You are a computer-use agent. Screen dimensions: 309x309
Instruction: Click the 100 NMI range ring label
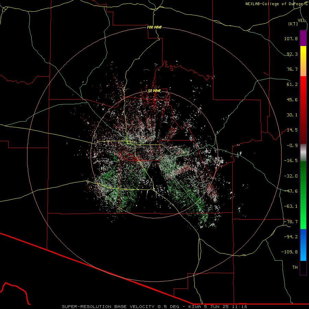[154, 27]
